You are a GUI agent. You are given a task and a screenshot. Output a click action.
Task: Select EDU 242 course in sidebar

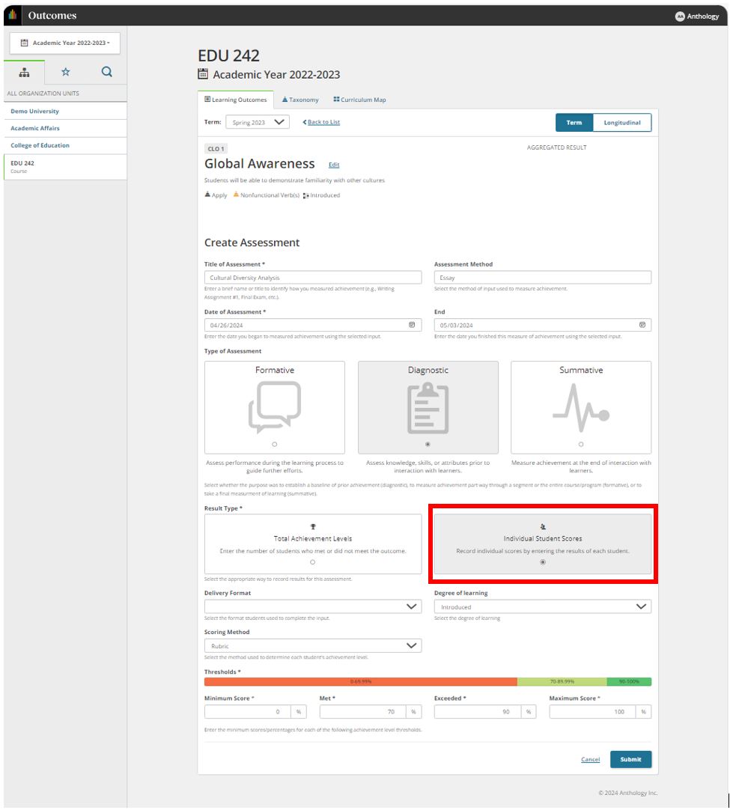click(65, 167)
